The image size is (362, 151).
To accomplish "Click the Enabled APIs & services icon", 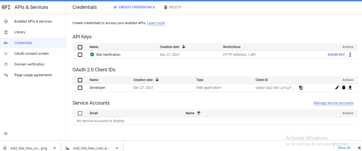I will tap(6, 21).
